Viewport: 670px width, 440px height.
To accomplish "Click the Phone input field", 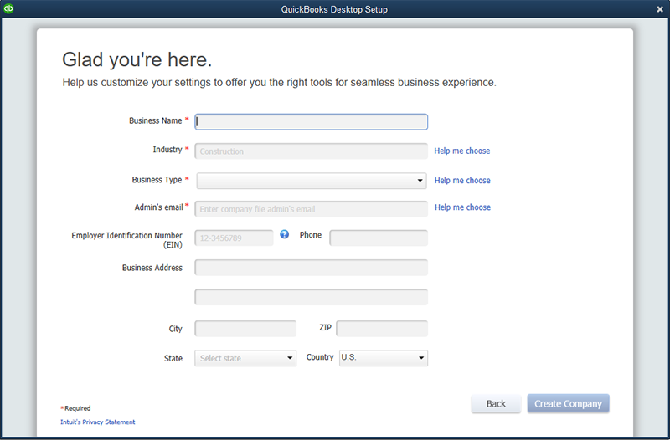I will coord(379,238).
